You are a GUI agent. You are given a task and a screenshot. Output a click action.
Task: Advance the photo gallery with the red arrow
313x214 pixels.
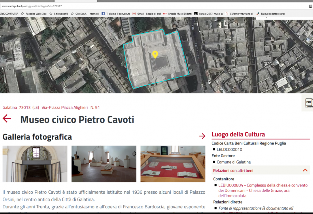[202, 136]
